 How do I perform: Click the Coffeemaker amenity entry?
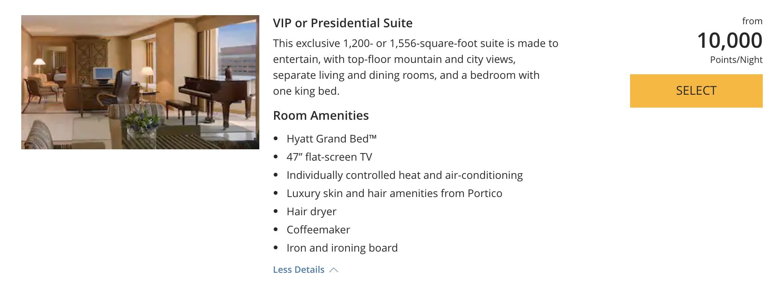[x=319, y=229]
